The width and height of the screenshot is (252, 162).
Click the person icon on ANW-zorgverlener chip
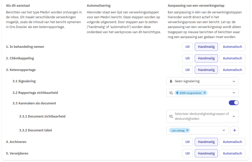[177, 93]
